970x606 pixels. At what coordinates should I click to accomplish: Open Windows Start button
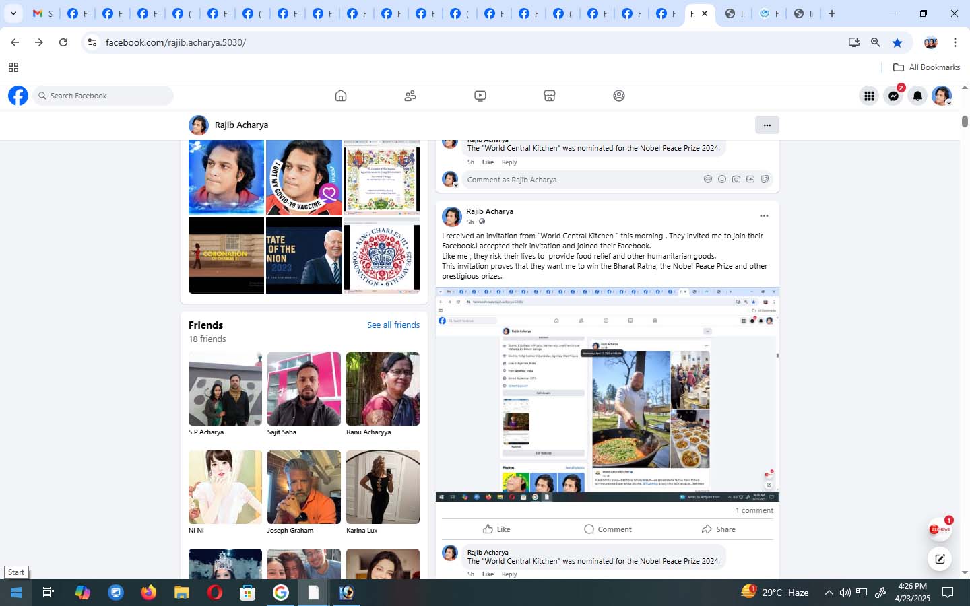pos(16,593)
